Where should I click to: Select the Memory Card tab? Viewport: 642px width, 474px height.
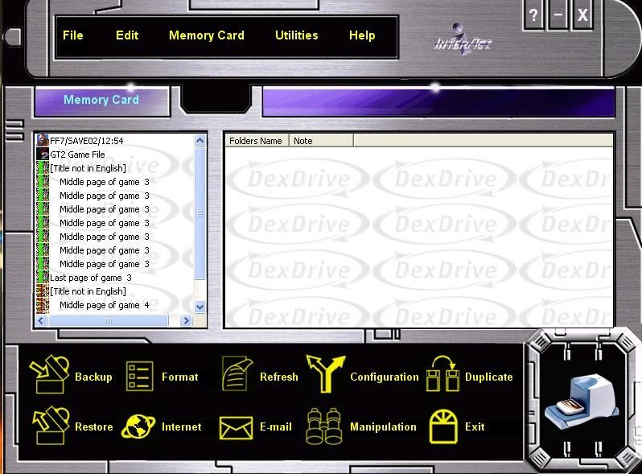click(101, 100)
